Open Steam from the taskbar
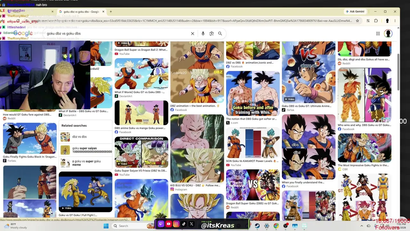410x231 pixels. (257, 226)
